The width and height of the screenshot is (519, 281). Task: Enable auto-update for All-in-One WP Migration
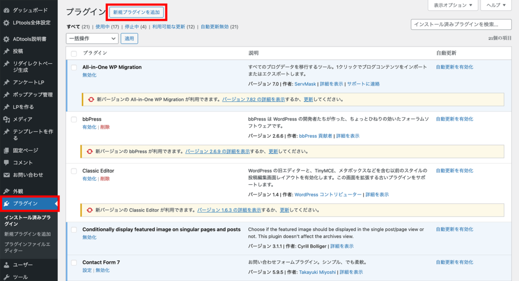pos(455,67)
